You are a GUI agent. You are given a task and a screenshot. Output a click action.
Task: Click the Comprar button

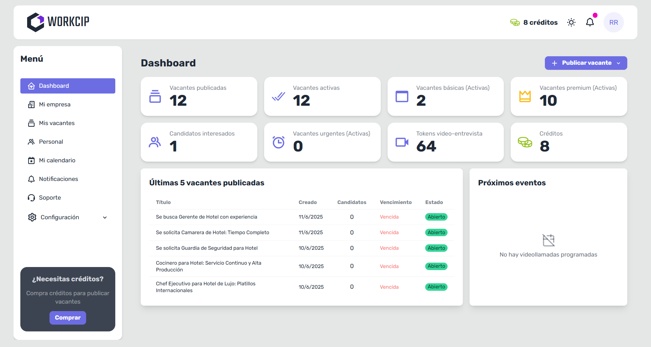pyautogui.click(x=67, y=318)
